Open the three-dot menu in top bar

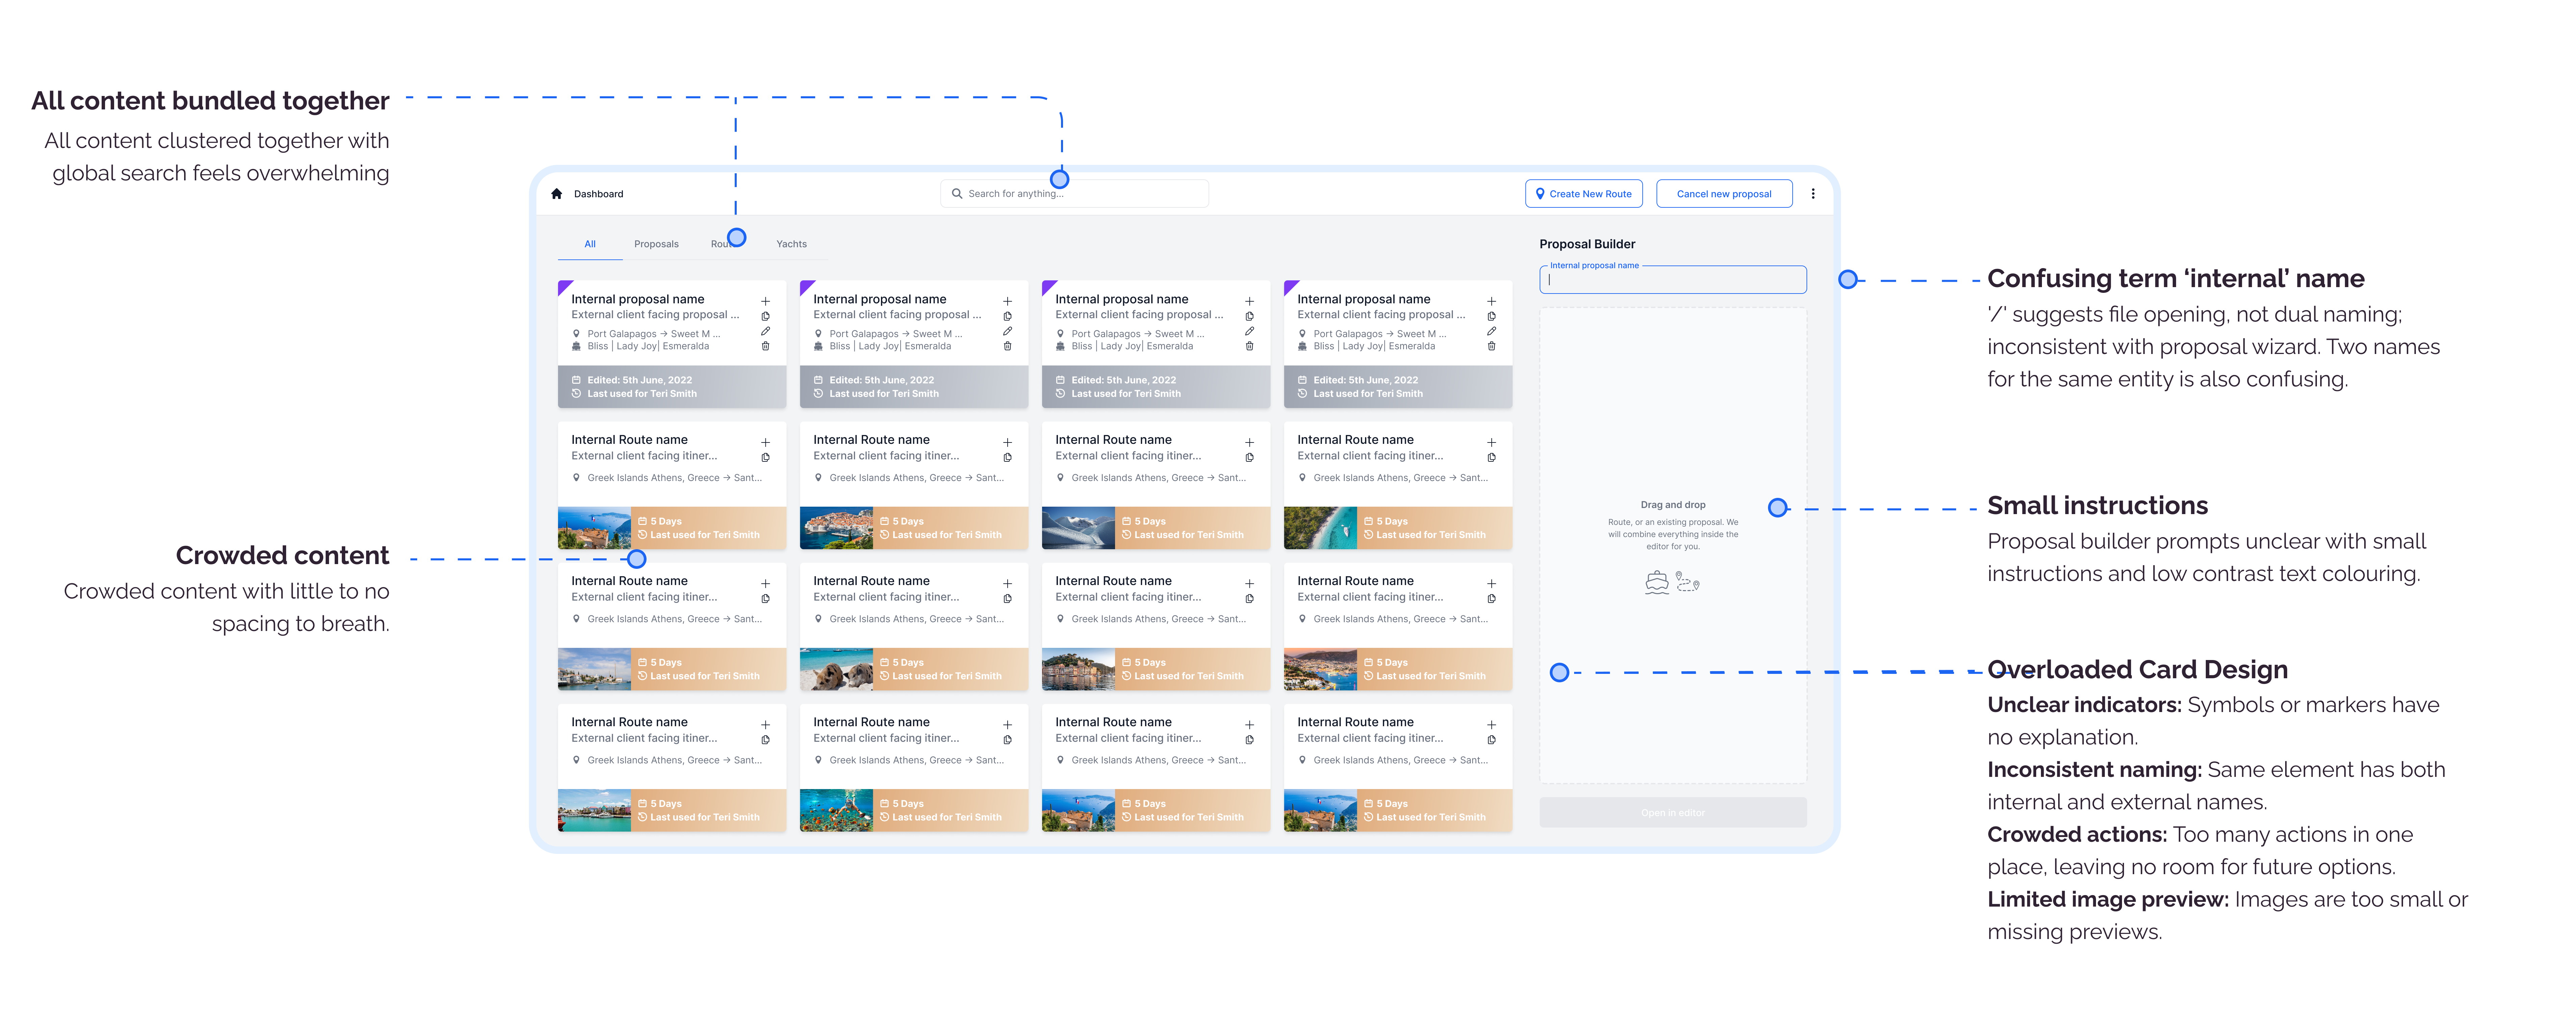point(1813,194)
